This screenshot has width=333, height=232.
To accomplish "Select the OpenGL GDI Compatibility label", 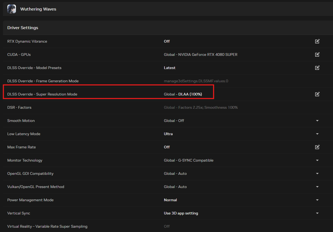I will click(30, 173).
